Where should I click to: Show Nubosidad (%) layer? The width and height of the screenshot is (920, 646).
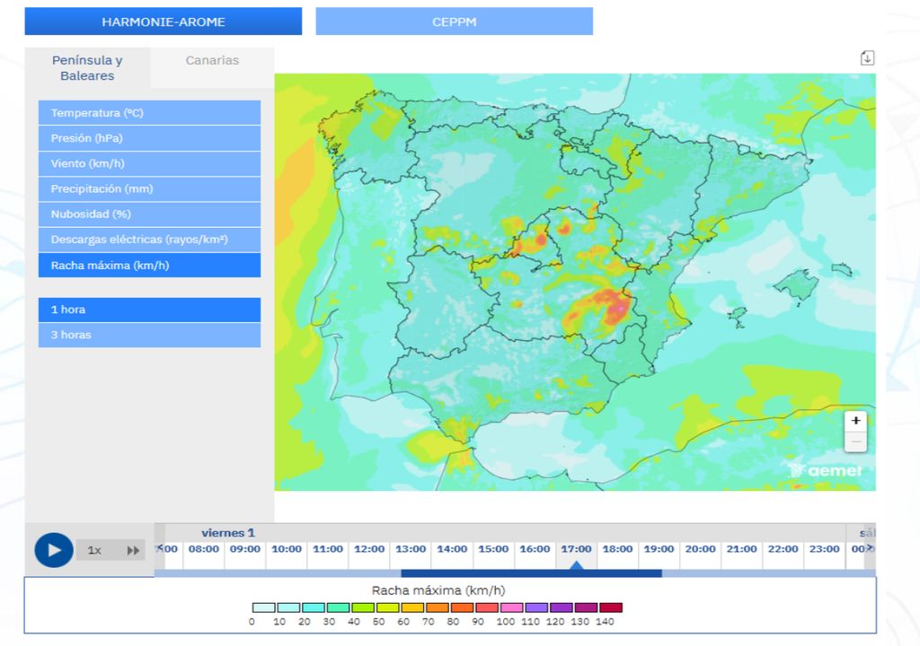coord(150,214)
